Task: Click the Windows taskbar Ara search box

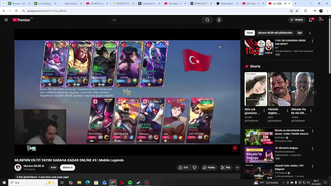Action: [x=33, y=183]
